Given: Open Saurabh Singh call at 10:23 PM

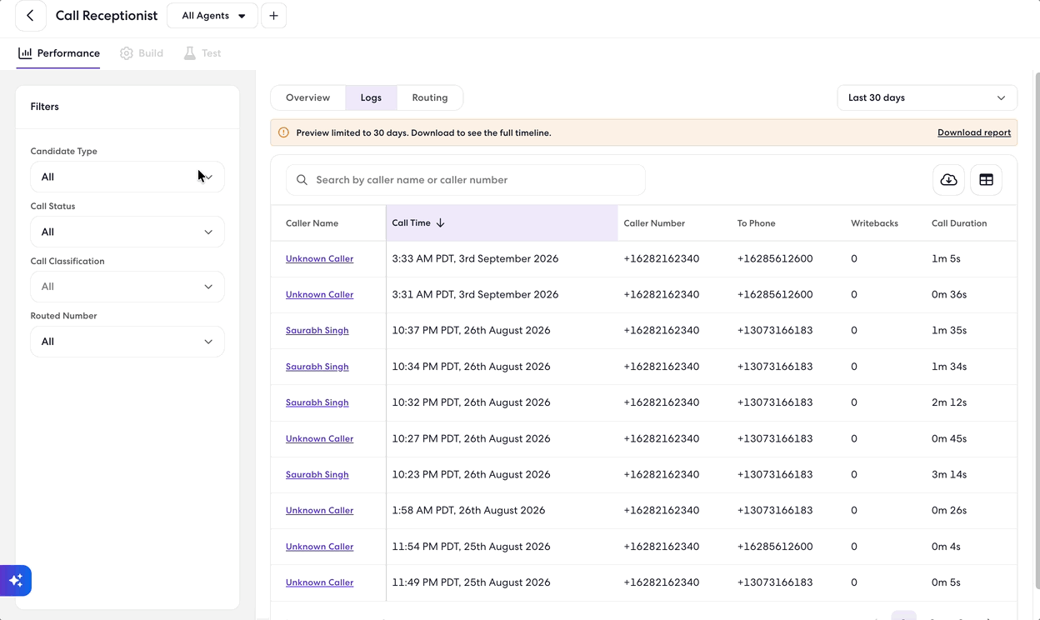Looking at the screenshot, I should [x=317, y=475].
